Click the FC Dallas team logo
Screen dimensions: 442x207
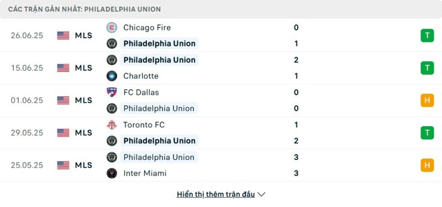pyautogui.click(x=112, y=92)
